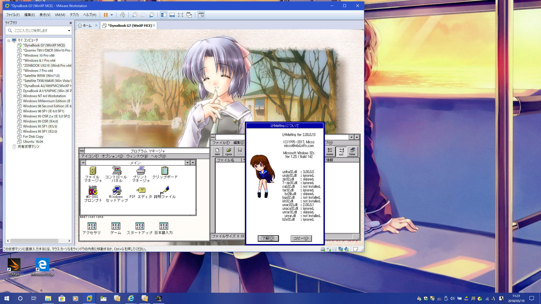Maximize the メイン group window up arrow
The width and height of the screenshot is (541, 304).
[193, 163]
